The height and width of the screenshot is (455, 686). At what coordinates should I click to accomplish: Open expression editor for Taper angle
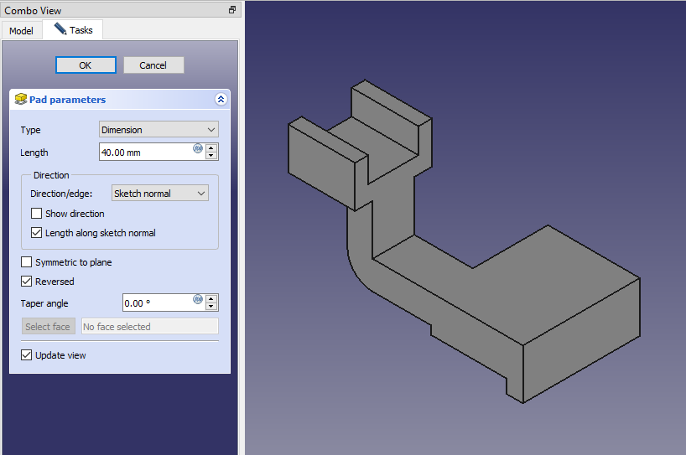(x=198, y=298)
